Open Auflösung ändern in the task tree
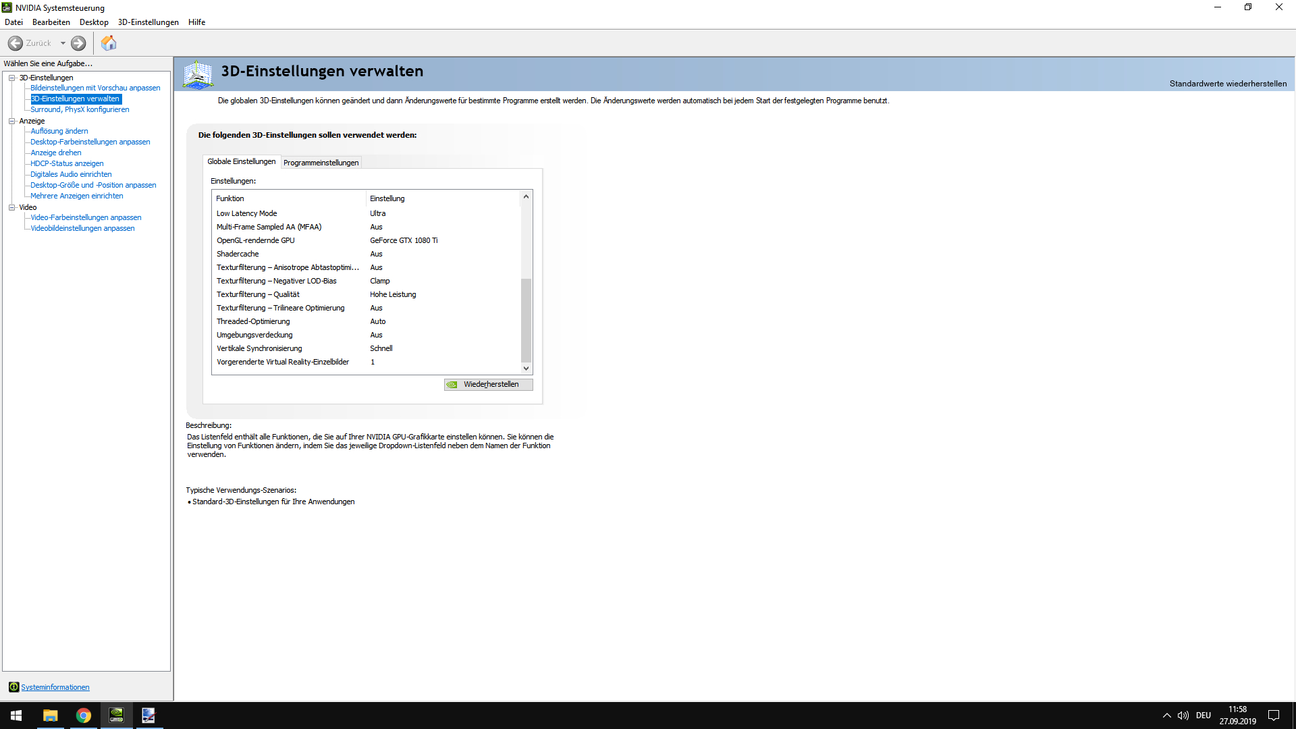1296x729 pixels. click(59, 131)
